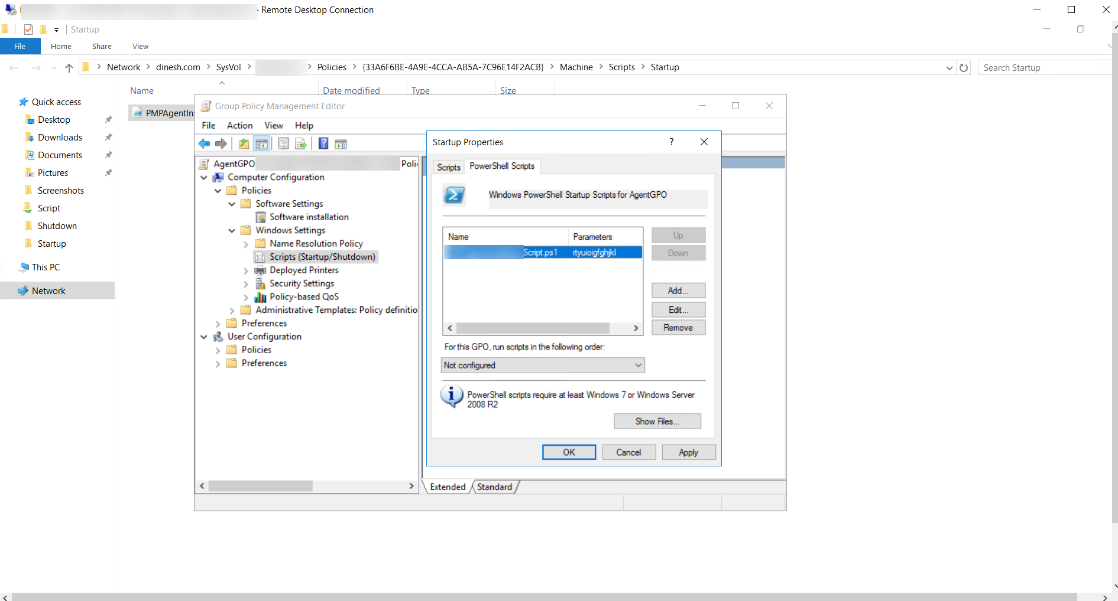Open Properties from the editor toolbar icon
Screen dimensions: 1118x601
pyautogui.click(x=284, y=143)
